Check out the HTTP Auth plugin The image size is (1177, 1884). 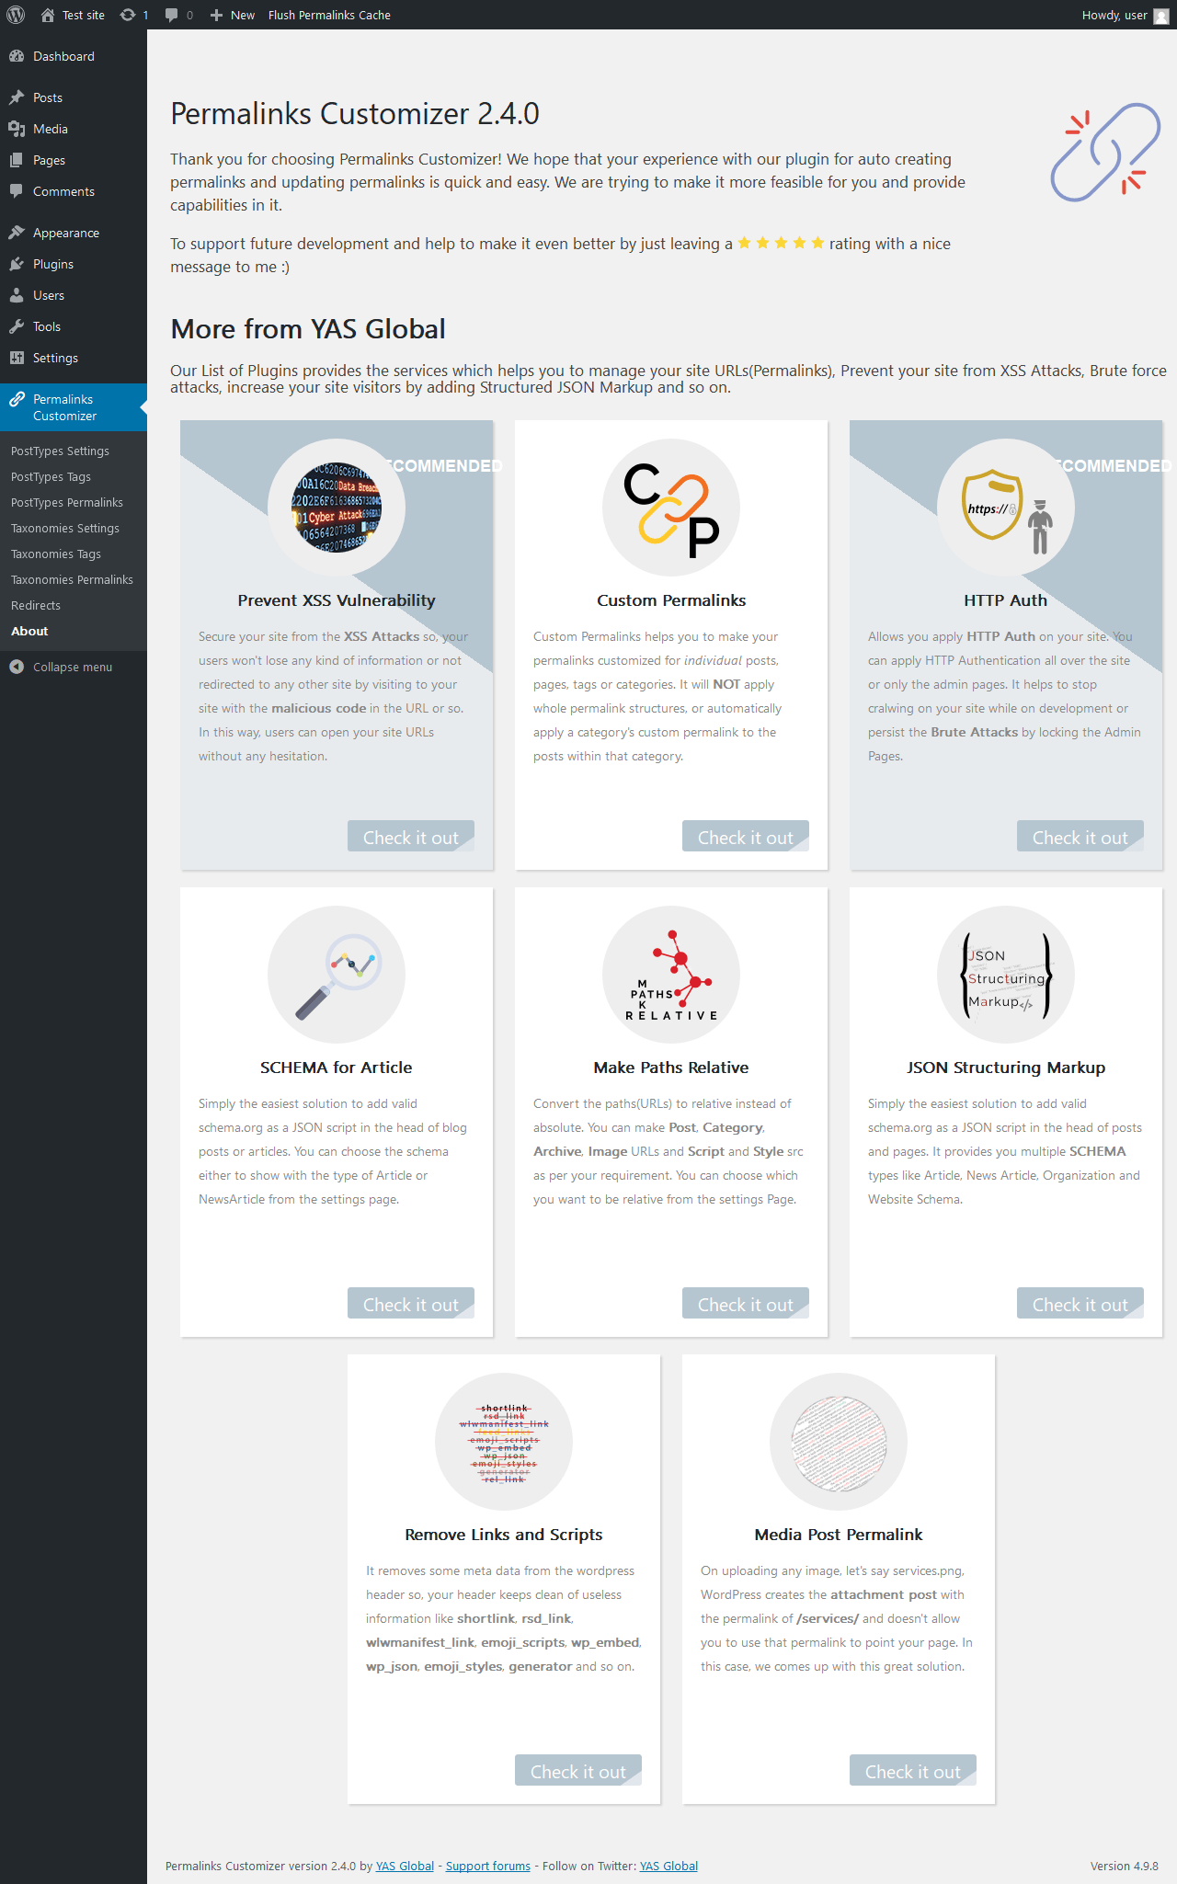pyautogui.click(x=1080, y=837)
